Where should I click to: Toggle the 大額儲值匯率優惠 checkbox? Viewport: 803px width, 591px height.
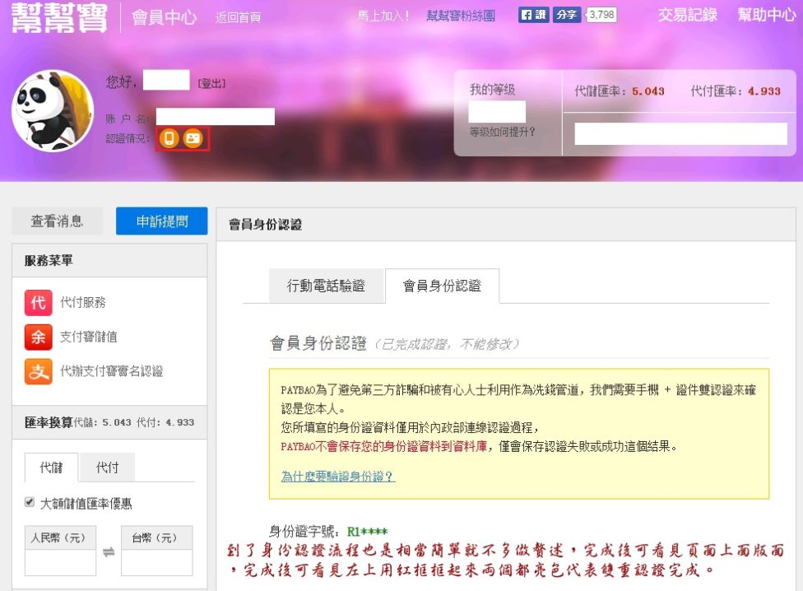click(30, 502)
